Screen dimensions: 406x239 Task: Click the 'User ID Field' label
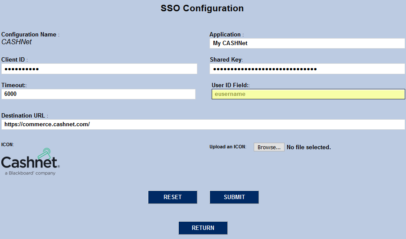(230, 85)
